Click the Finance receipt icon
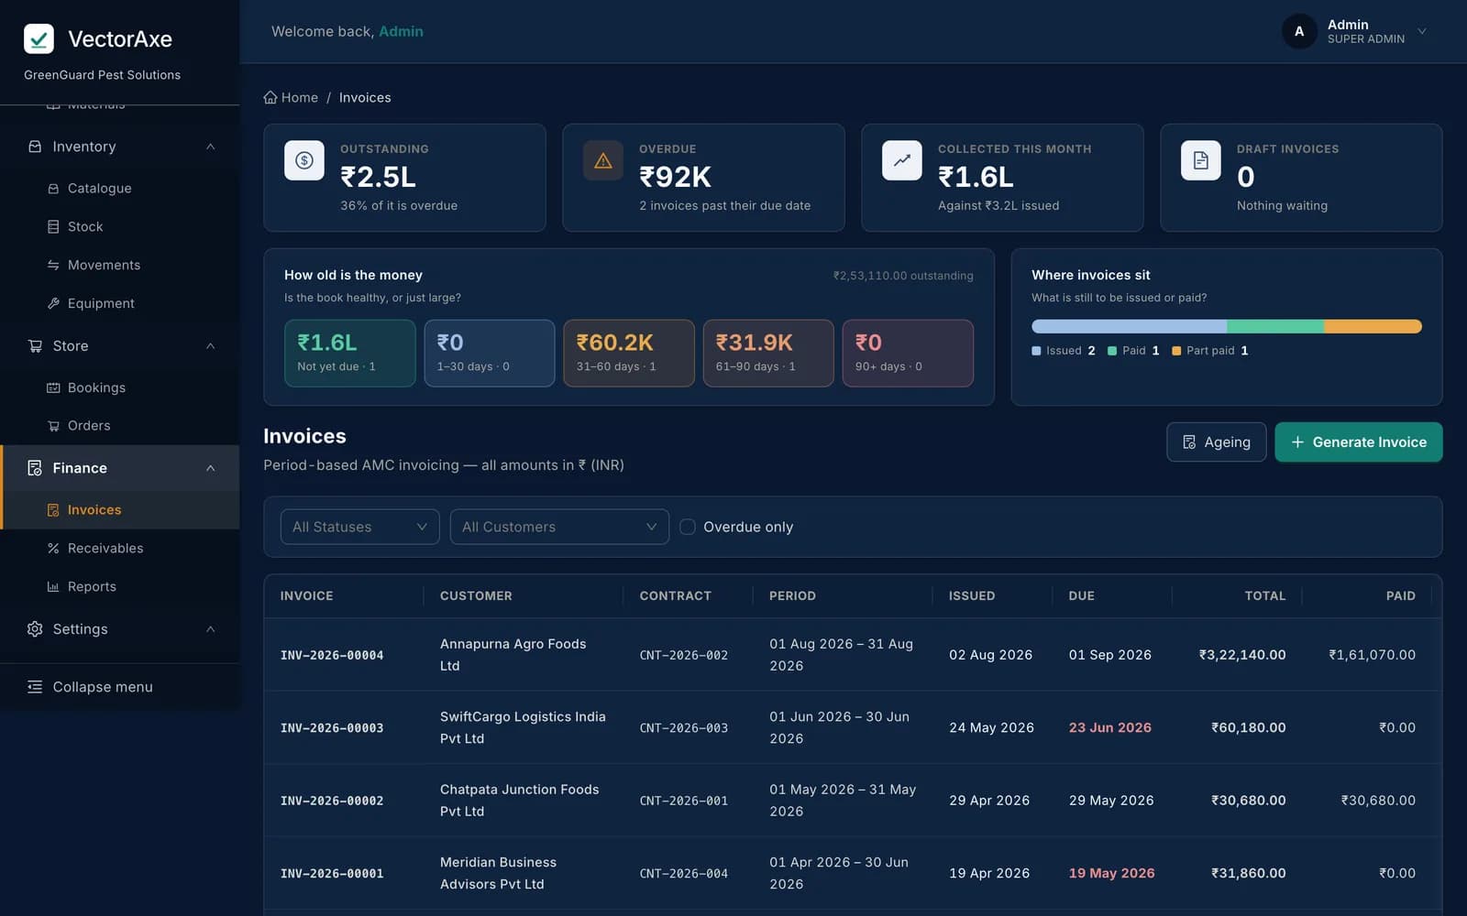Viewport: 1467px width, 916px height. pyautogui.click(x=35, y=468)
